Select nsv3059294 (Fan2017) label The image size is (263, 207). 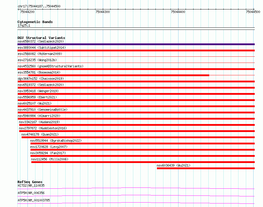coord(48,153)
